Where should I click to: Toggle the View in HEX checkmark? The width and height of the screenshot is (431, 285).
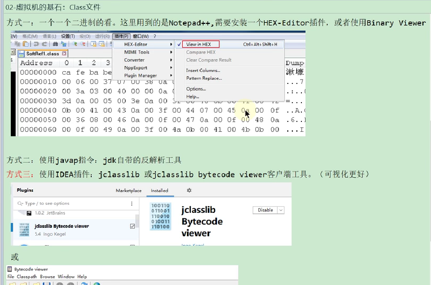point(179,44)
